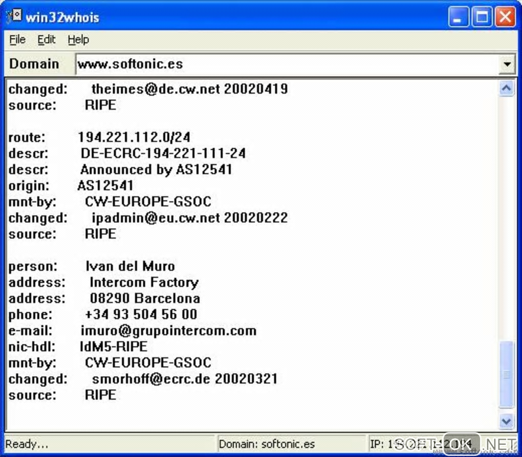Click the Domain label

click(x=34, y=64)
